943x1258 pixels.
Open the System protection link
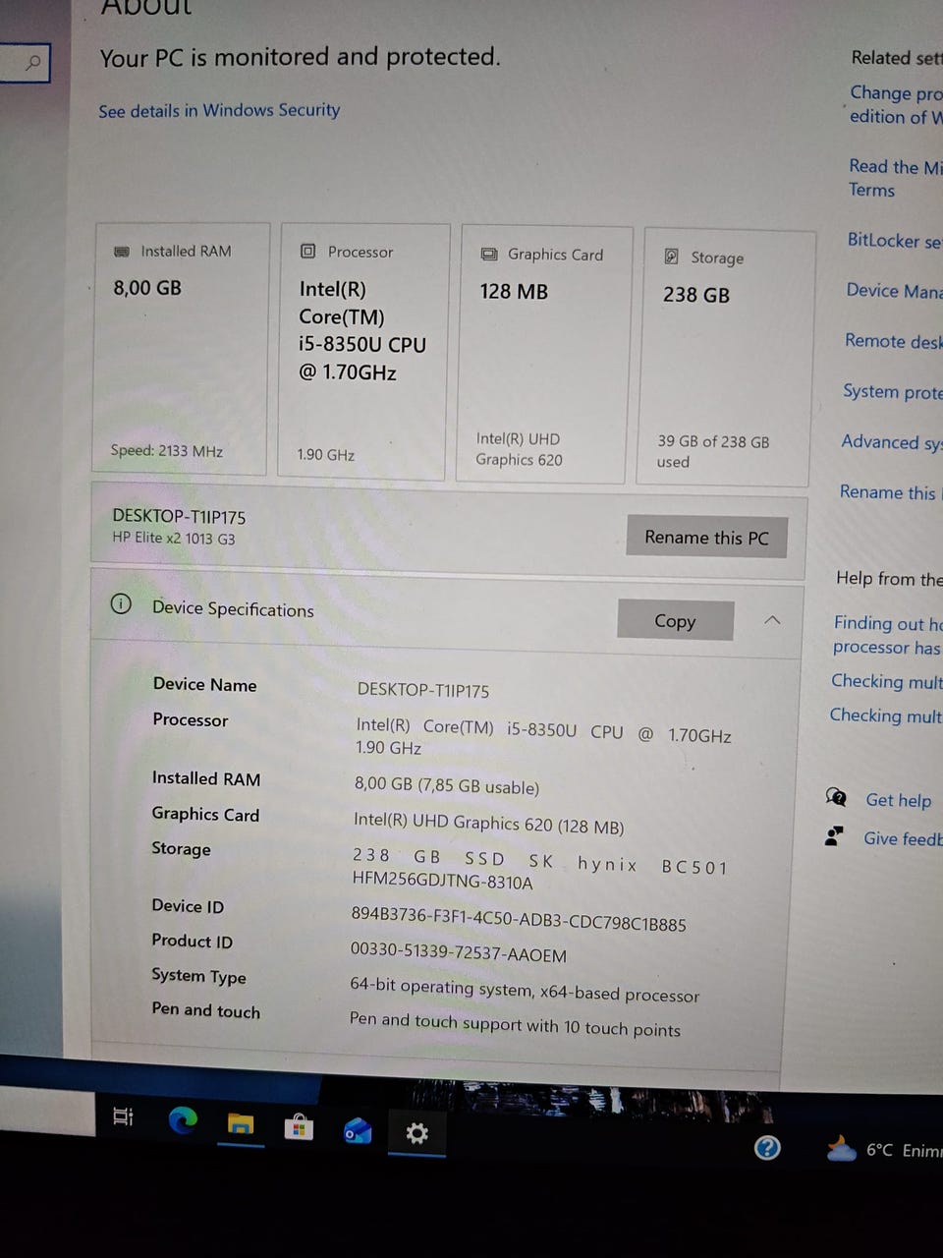892,391
